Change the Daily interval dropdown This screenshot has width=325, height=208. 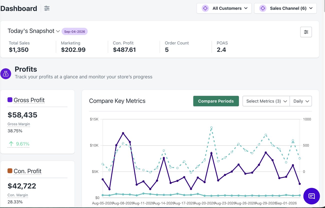301,101
